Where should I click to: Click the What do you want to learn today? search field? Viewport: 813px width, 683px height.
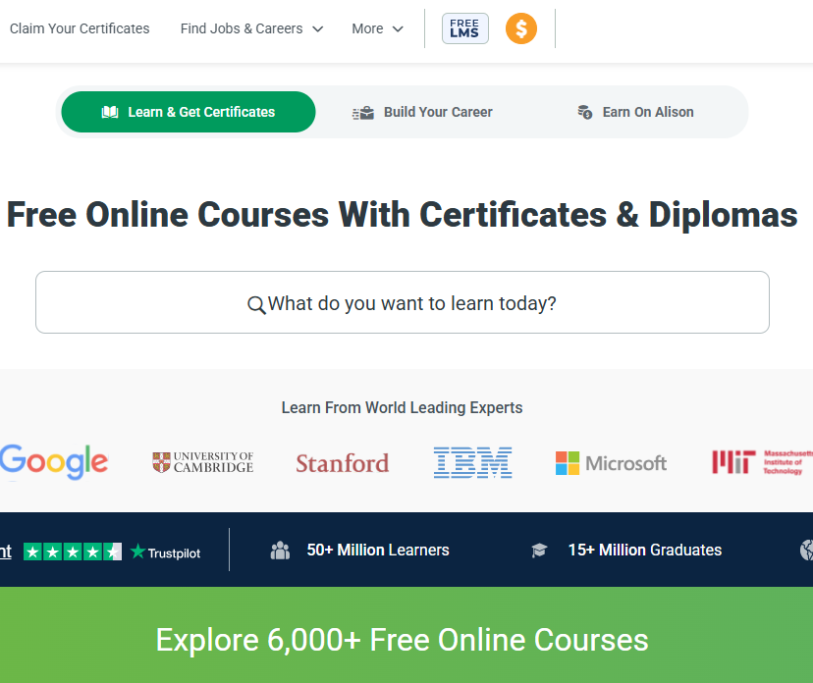click(x=403, y=302)
